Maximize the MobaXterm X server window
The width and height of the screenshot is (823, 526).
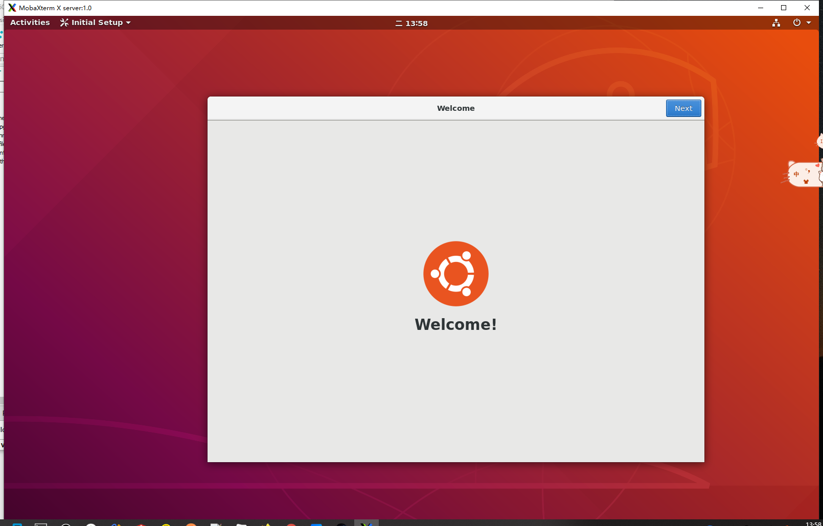(784, 8)
